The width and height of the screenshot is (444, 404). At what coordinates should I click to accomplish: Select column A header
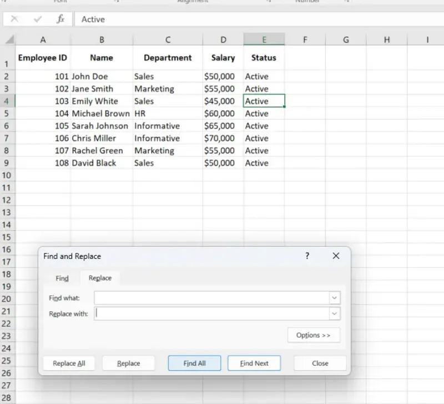click(x=43, y=39)
